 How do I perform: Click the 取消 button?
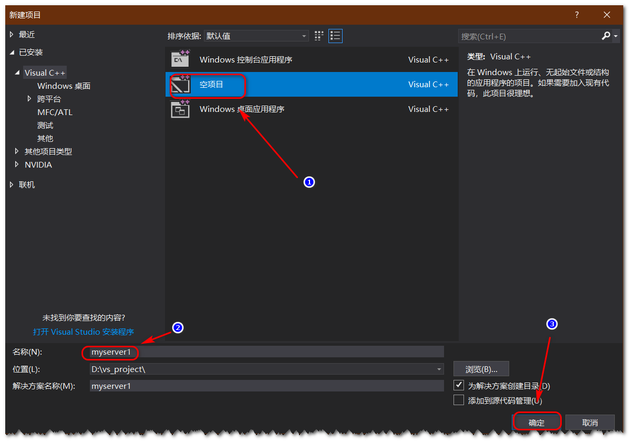click(590, 422)
